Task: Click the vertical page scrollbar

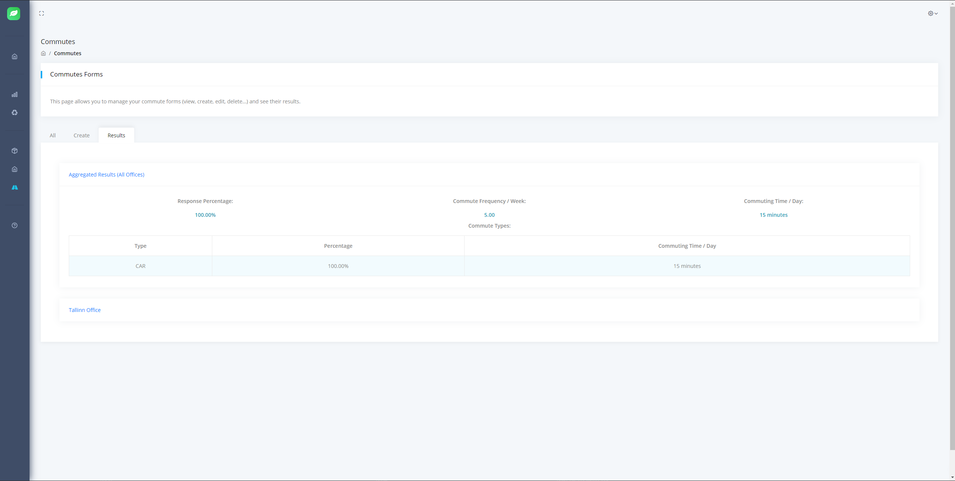Action: 952,224
